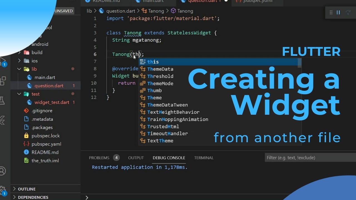
Task: Select the DEBUG CONSOLE tab
Action: [x=169, y=158]
